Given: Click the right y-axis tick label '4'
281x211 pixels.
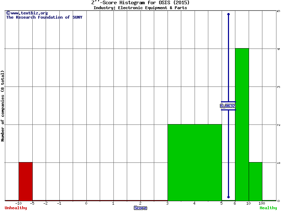Looking at the screenshot, I should [279, 49].
